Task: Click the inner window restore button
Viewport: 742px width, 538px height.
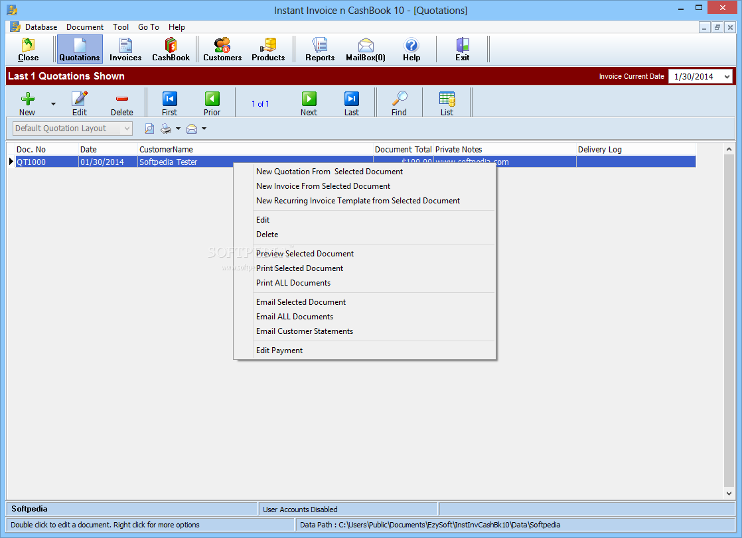Action: [x=717, y=27]
